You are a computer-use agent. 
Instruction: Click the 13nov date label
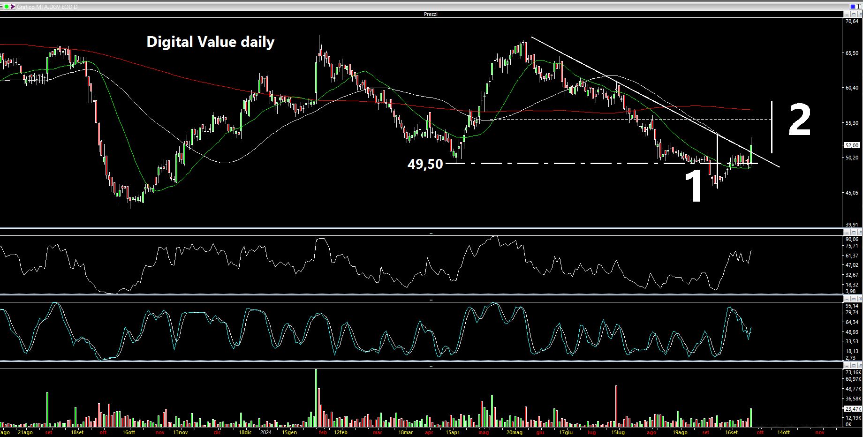tap(181, 432)
